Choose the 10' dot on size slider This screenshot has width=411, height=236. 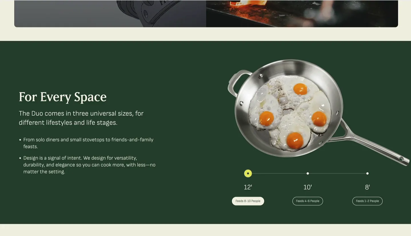(308, 173)
